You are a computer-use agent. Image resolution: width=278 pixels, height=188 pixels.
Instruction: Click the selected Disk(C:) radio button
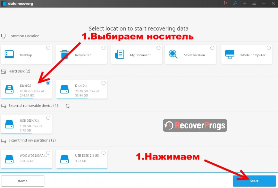point(48,83)
